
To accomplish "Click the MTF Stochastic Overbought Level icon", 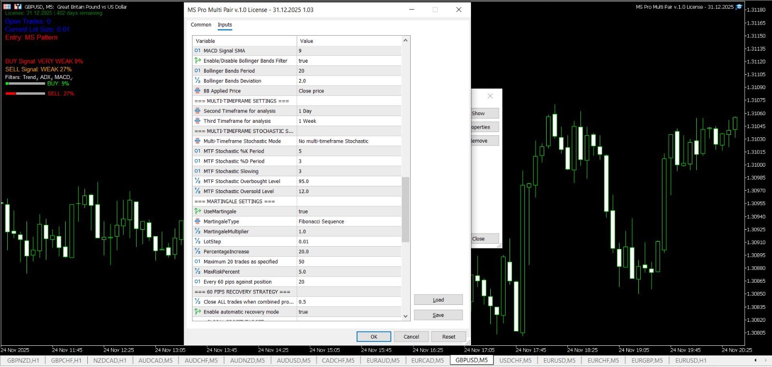I will coord(197,181).
